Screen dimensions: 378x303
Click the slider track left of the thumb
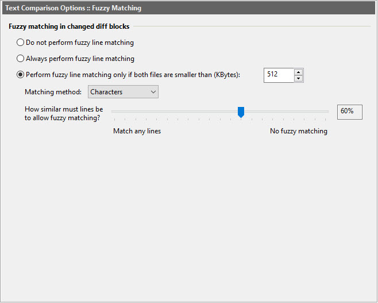tap(172, 112)
